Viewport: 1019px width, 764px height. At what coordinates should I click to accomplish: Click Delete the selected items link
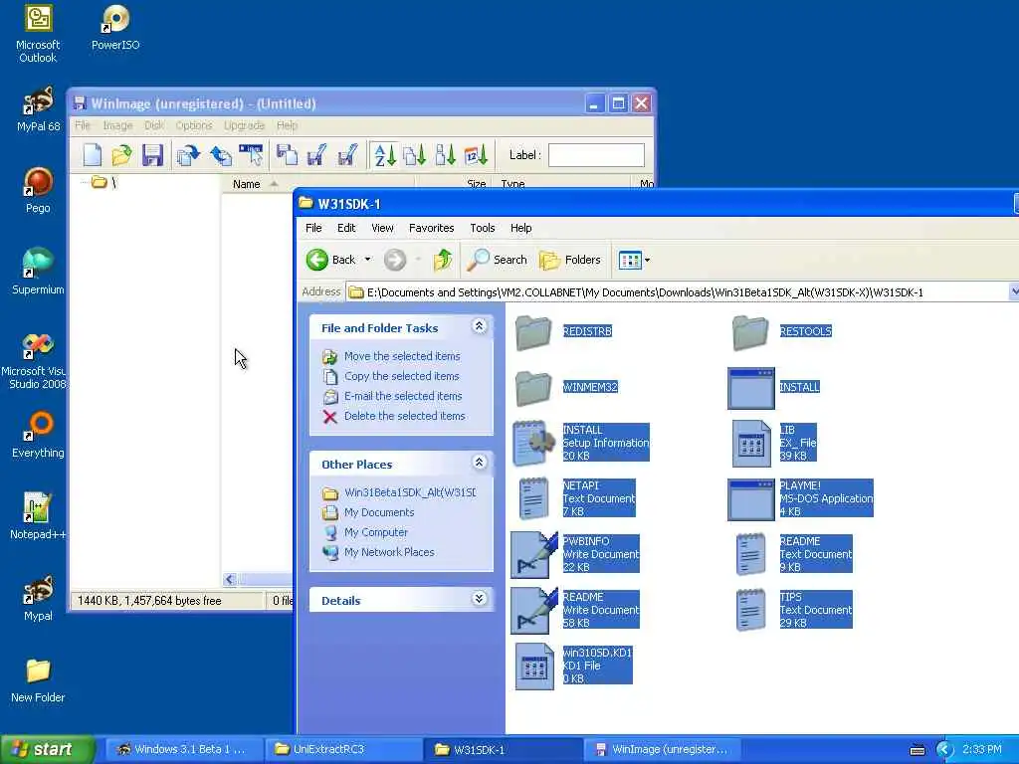[x=404, y=416]
